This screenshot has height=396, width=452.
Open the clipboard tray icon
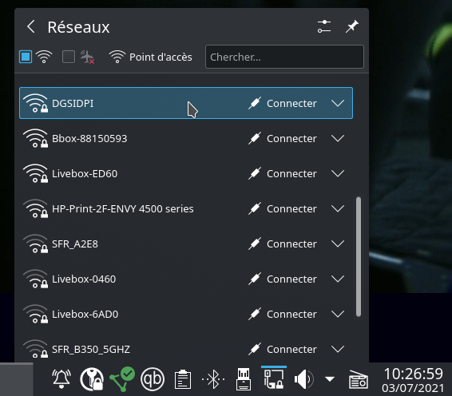click(183, 379)
